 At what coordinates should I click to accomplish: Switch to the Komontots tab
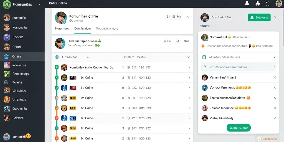click(62, 29)
